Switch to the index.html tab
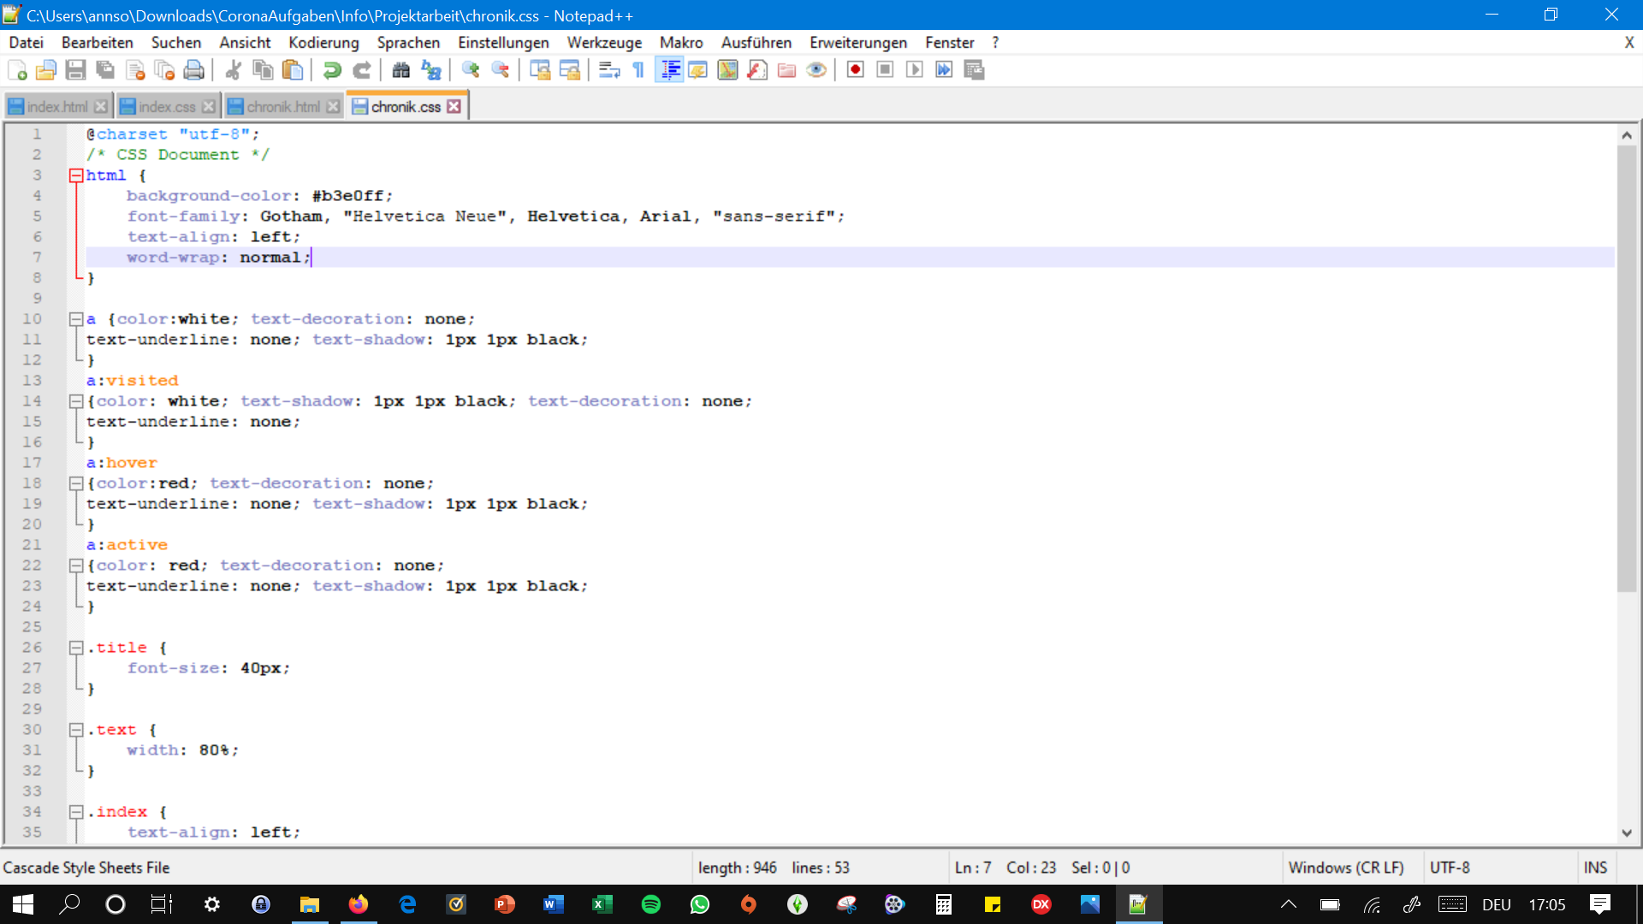The height and width of the screenshot is (924, 1643). tap(56, 105)
